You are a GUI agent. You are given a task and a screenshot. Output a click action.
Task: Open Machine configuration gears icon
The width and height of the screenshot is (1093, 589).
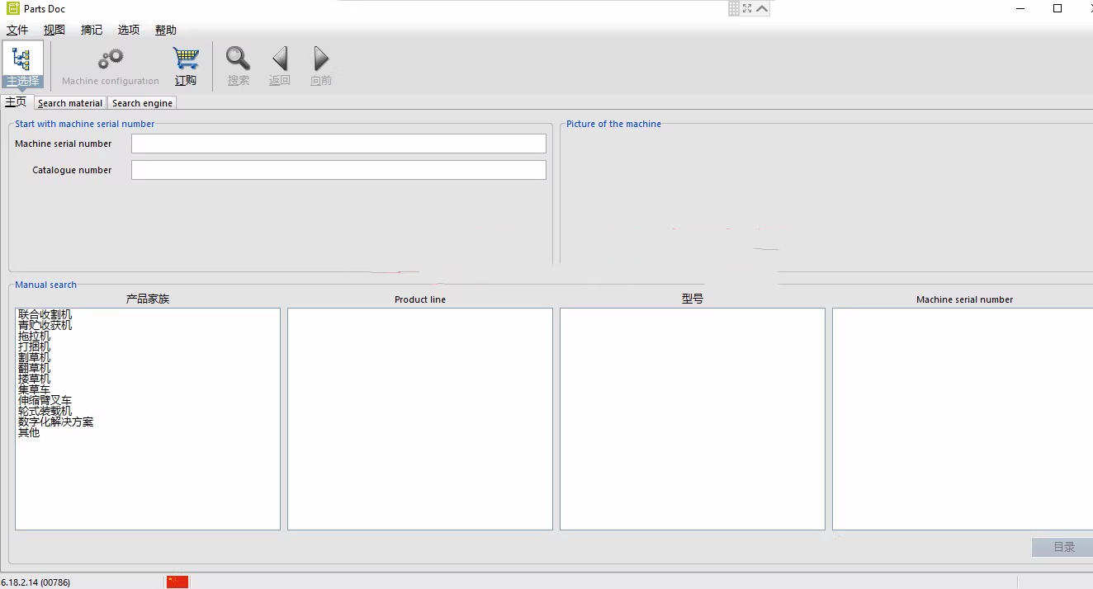(x=111, y=59)
